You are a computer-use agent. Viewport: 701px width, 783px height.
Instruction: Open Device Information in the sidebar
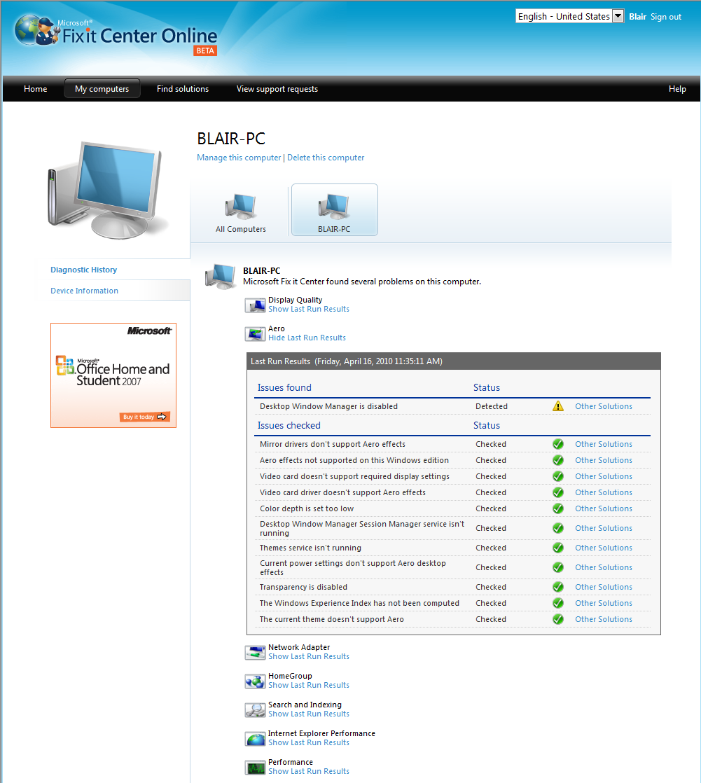(84, 291)
